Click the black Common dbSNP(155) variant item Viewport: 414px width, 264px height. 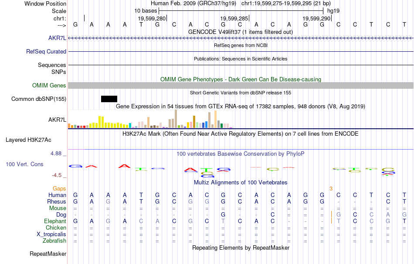pos(109,99)
